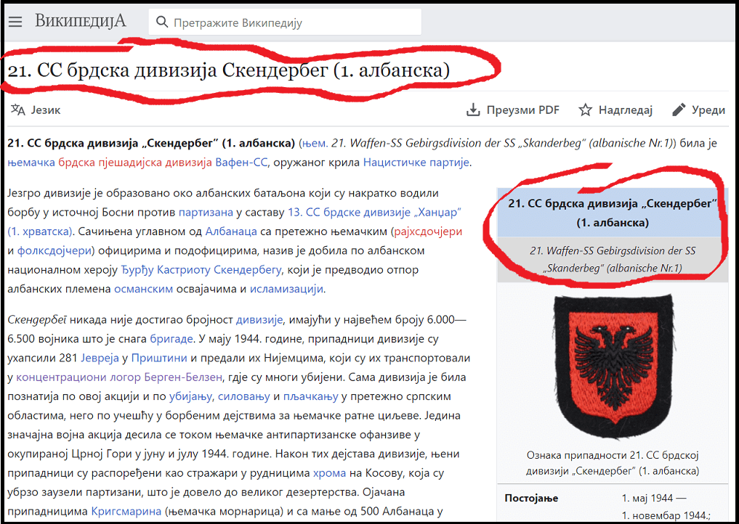Go to the Википедија logo home

tap(81, 21)
